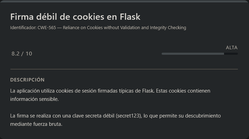Click the "Reliance on Cookies without Validation" description
The width and height of the screenshot is (249, 139).
[101, 28]
